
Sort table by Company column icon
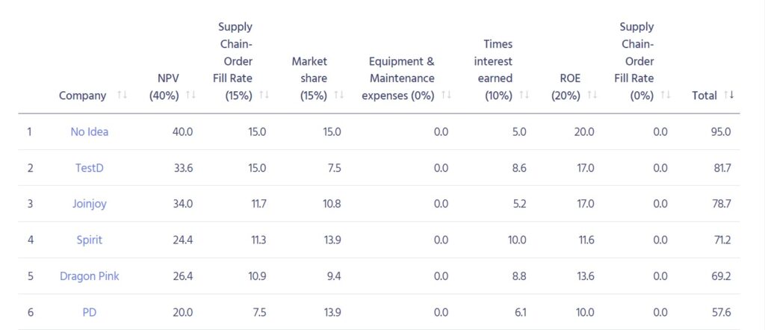[122, 96]
